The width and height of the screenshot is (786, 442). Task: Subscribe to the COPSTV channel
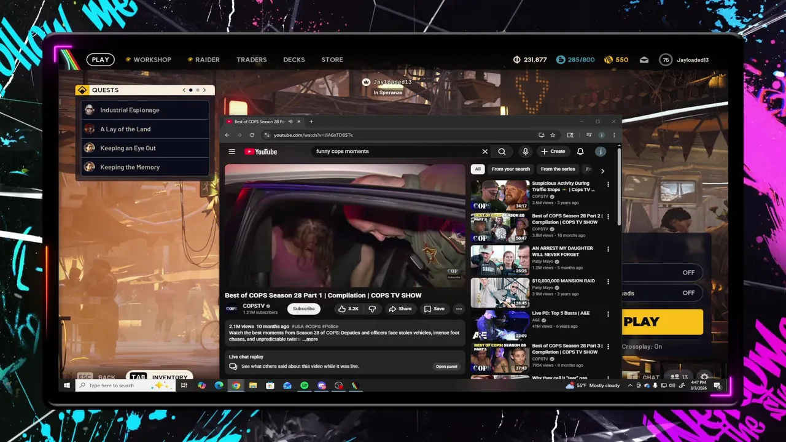[303, 309]
